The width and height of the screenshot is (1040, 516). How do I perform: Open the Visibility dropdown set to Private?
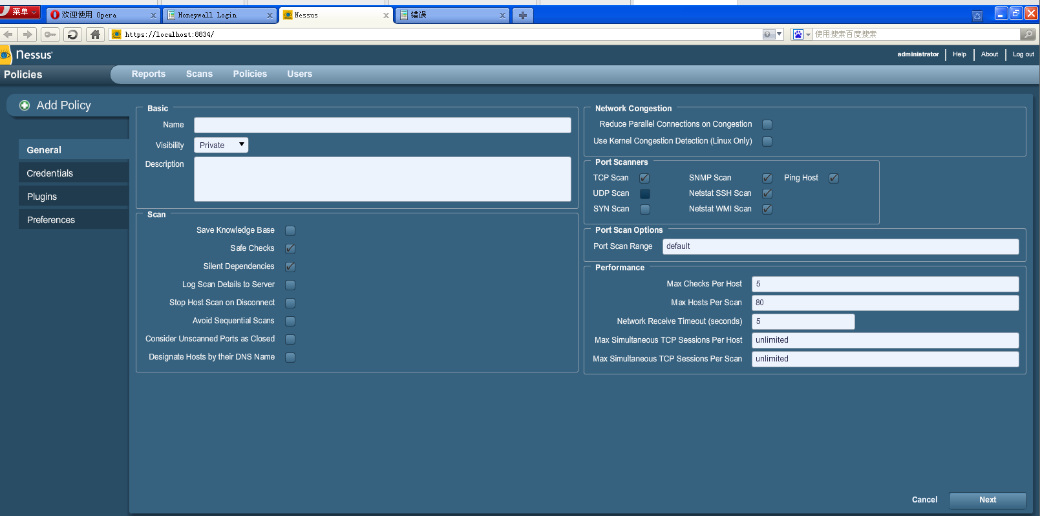tap(221, 145)
